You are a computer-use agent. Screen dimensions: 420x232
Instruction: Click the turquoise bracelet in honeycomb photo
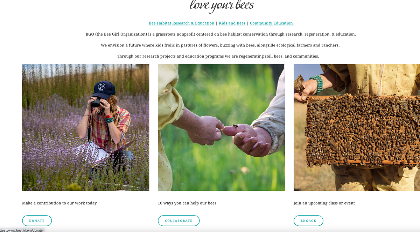click(316, 84)
